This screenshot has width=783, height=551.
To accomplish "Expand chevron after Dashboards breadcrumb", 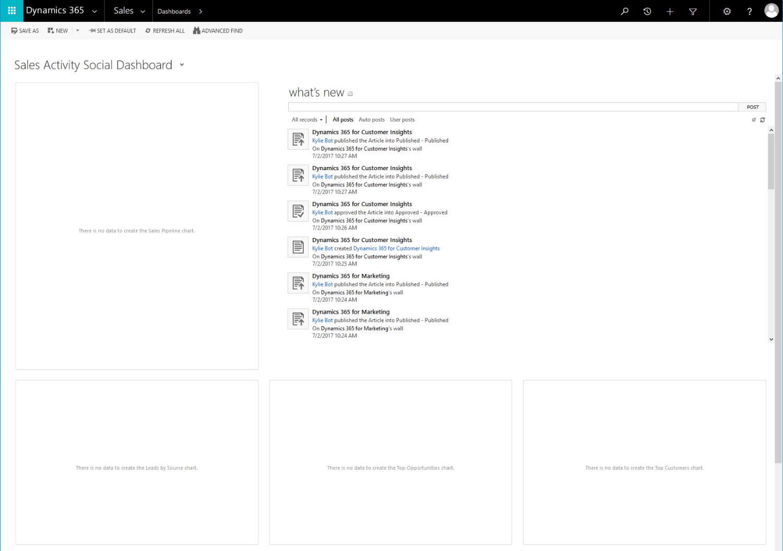I will coord(200,11).
